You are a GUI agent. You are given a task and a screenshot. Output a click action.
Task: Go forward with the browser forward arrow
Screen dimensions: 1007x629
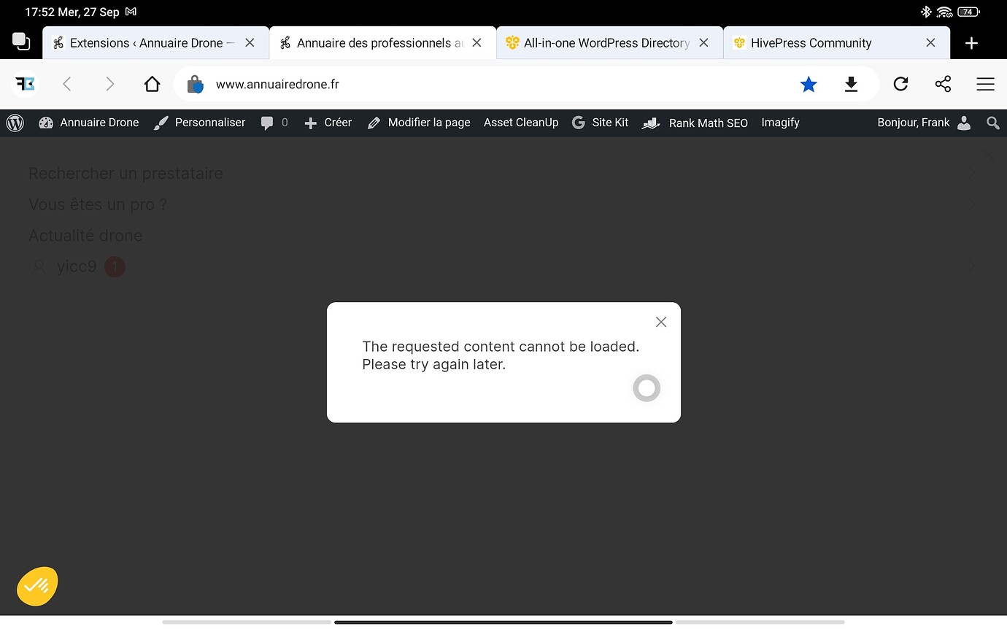[x=109, y=84]
